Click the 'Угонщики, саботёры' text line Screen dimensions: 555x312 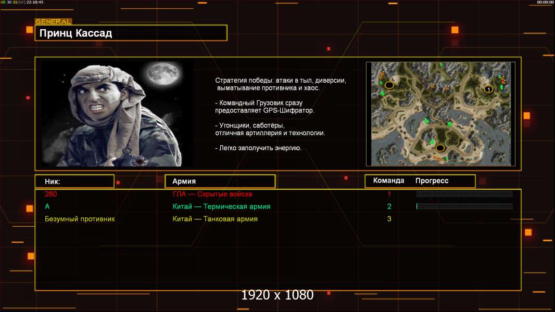pyautogui.click(x=250, y=125)
